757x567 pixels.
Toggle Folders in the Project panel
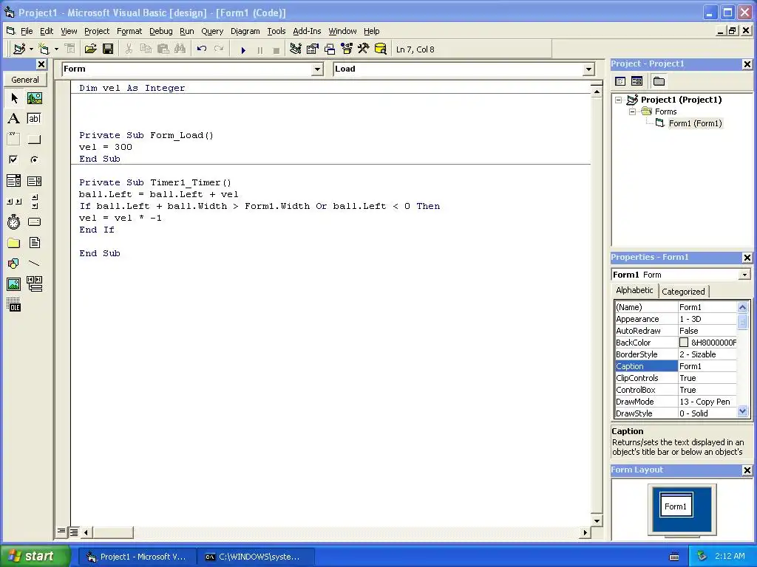pos(659,81)
